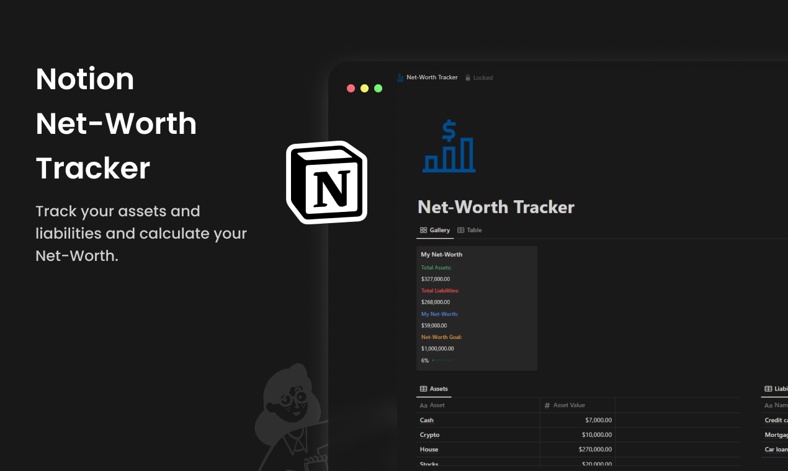Click the dollar bar-chart page icon

(449, 146)
